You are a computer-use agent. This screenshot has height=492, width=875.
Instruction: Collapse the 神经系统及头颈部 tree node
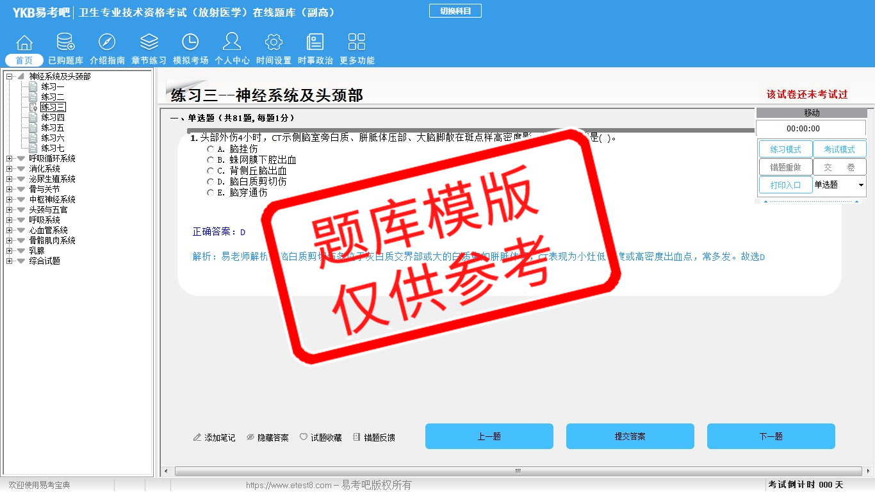pyautogui.click(x=10, y=77)
